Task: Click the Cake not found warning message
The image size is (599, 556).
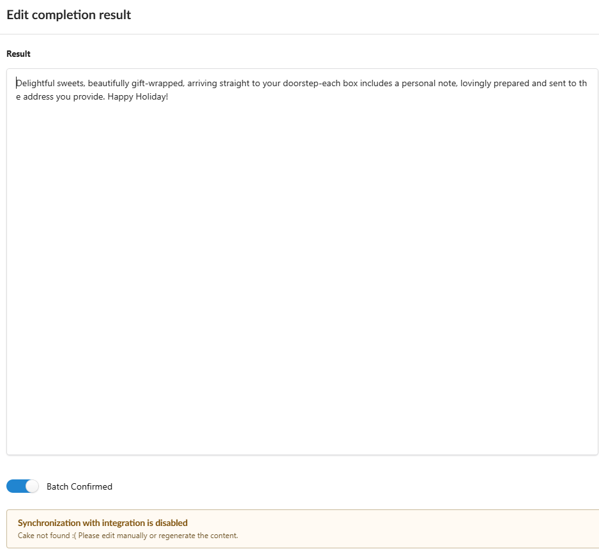Action: [x=128, y=536]
